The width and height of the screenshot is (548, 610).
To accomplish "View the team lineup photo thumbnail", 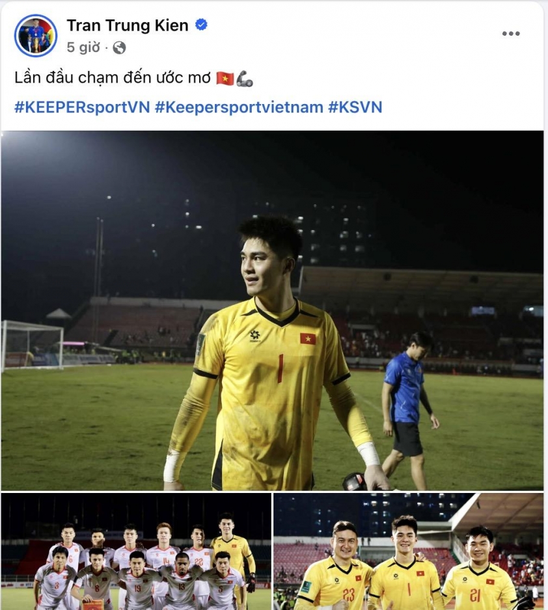I will [x=136, y=551].
